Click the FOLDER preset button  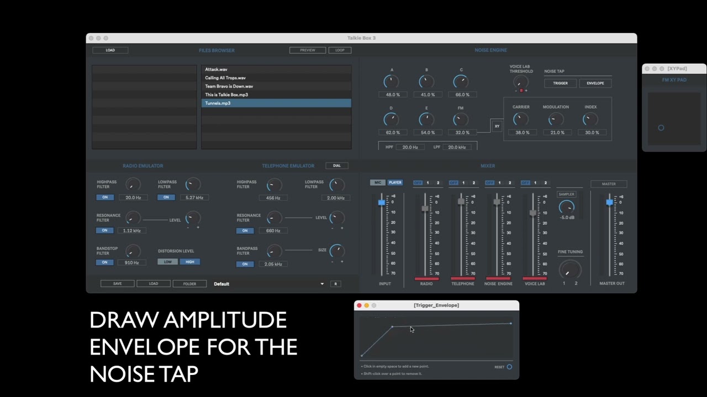[x=189, y=284]
